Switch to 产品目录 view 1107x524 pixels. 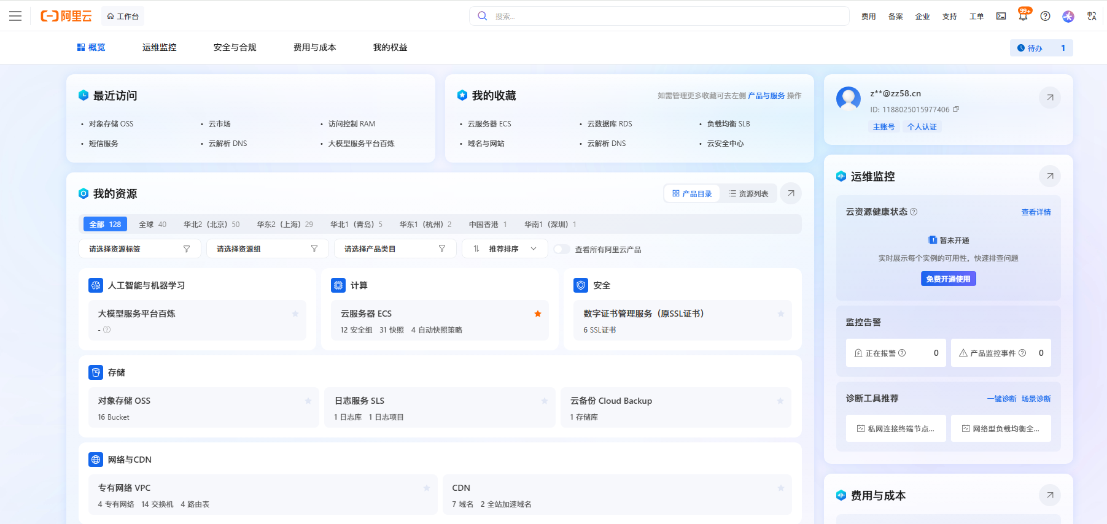692,193
